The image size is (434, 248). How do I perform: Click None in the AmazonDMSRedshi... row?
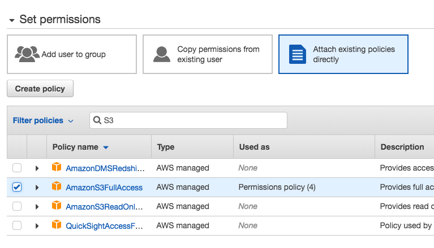click(248, 168)
